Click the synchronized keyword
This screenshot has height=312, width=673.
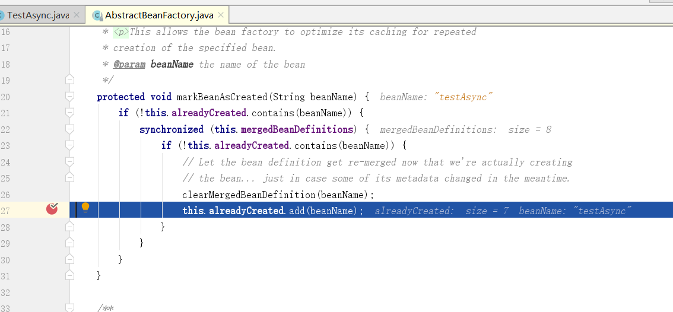172,130
